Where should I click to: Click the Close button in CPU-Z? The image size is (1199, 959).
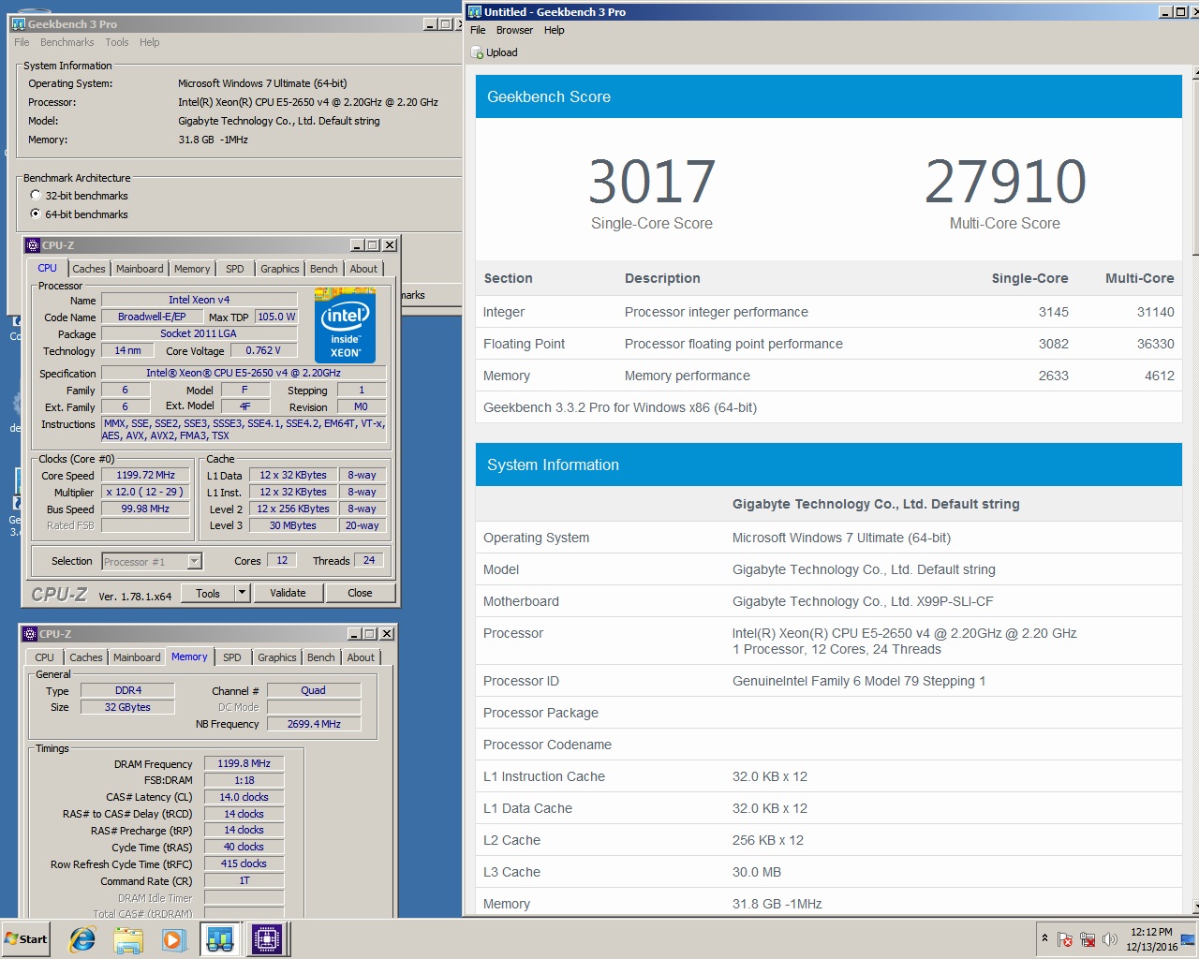(x=360, y=593)
